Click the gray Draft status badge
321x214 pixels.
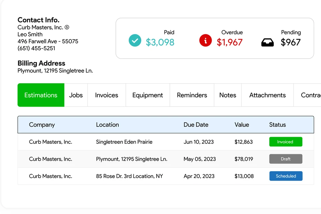[x=286, y=159]
